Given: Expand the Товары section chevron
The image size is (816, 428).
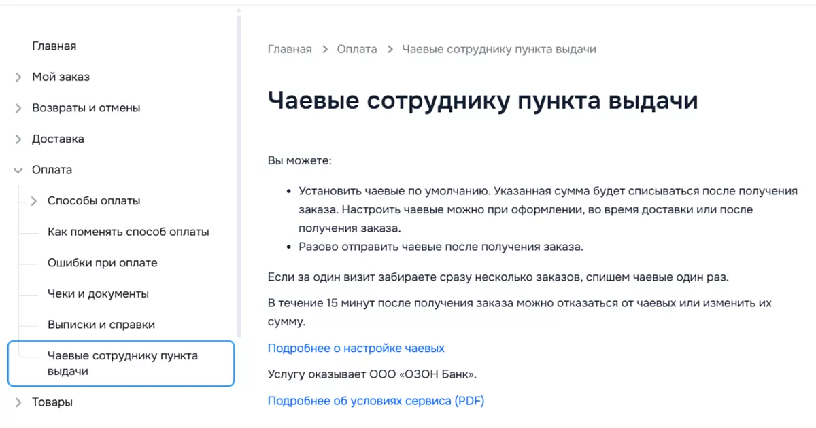Looking at the screenshot, I should (x=18, y=402).
